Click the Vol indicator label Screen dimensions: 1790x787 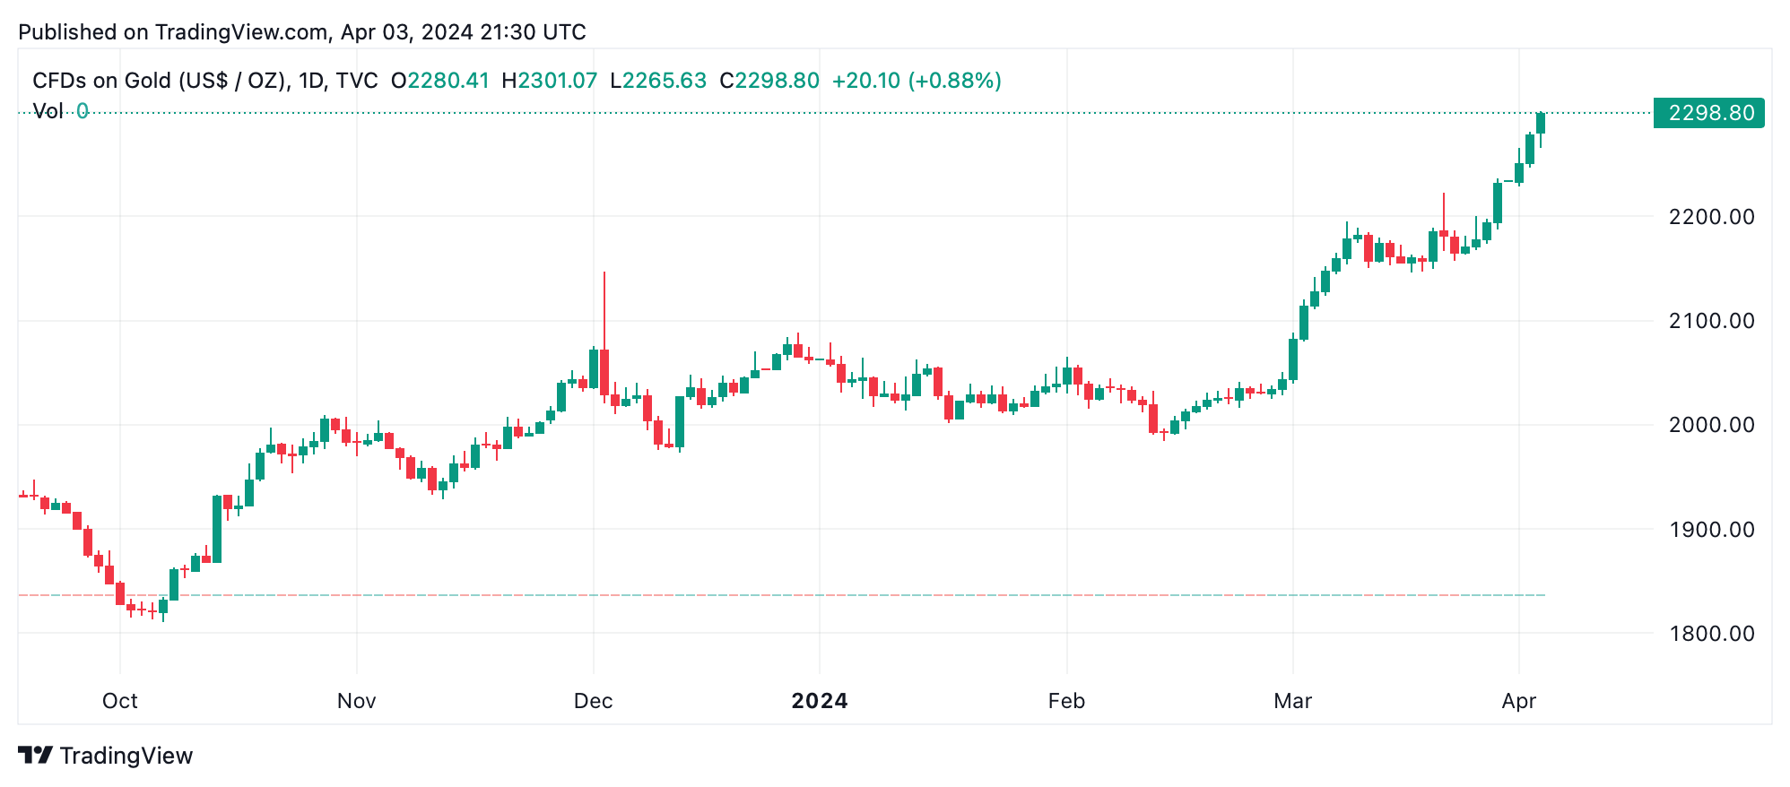(x=48, y=111)
